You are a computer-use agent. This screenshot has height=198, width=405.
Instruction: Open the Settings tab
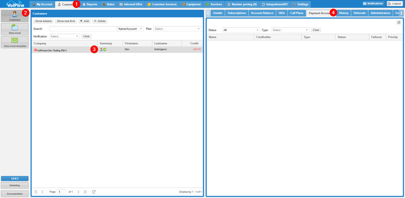301,4
